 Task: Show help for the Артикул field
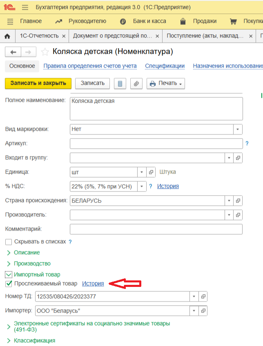[x=247, y=143]
